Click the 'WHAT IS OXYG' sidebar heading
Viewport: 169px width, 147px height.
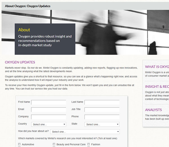pyautogui.click(x=157, y=67)
